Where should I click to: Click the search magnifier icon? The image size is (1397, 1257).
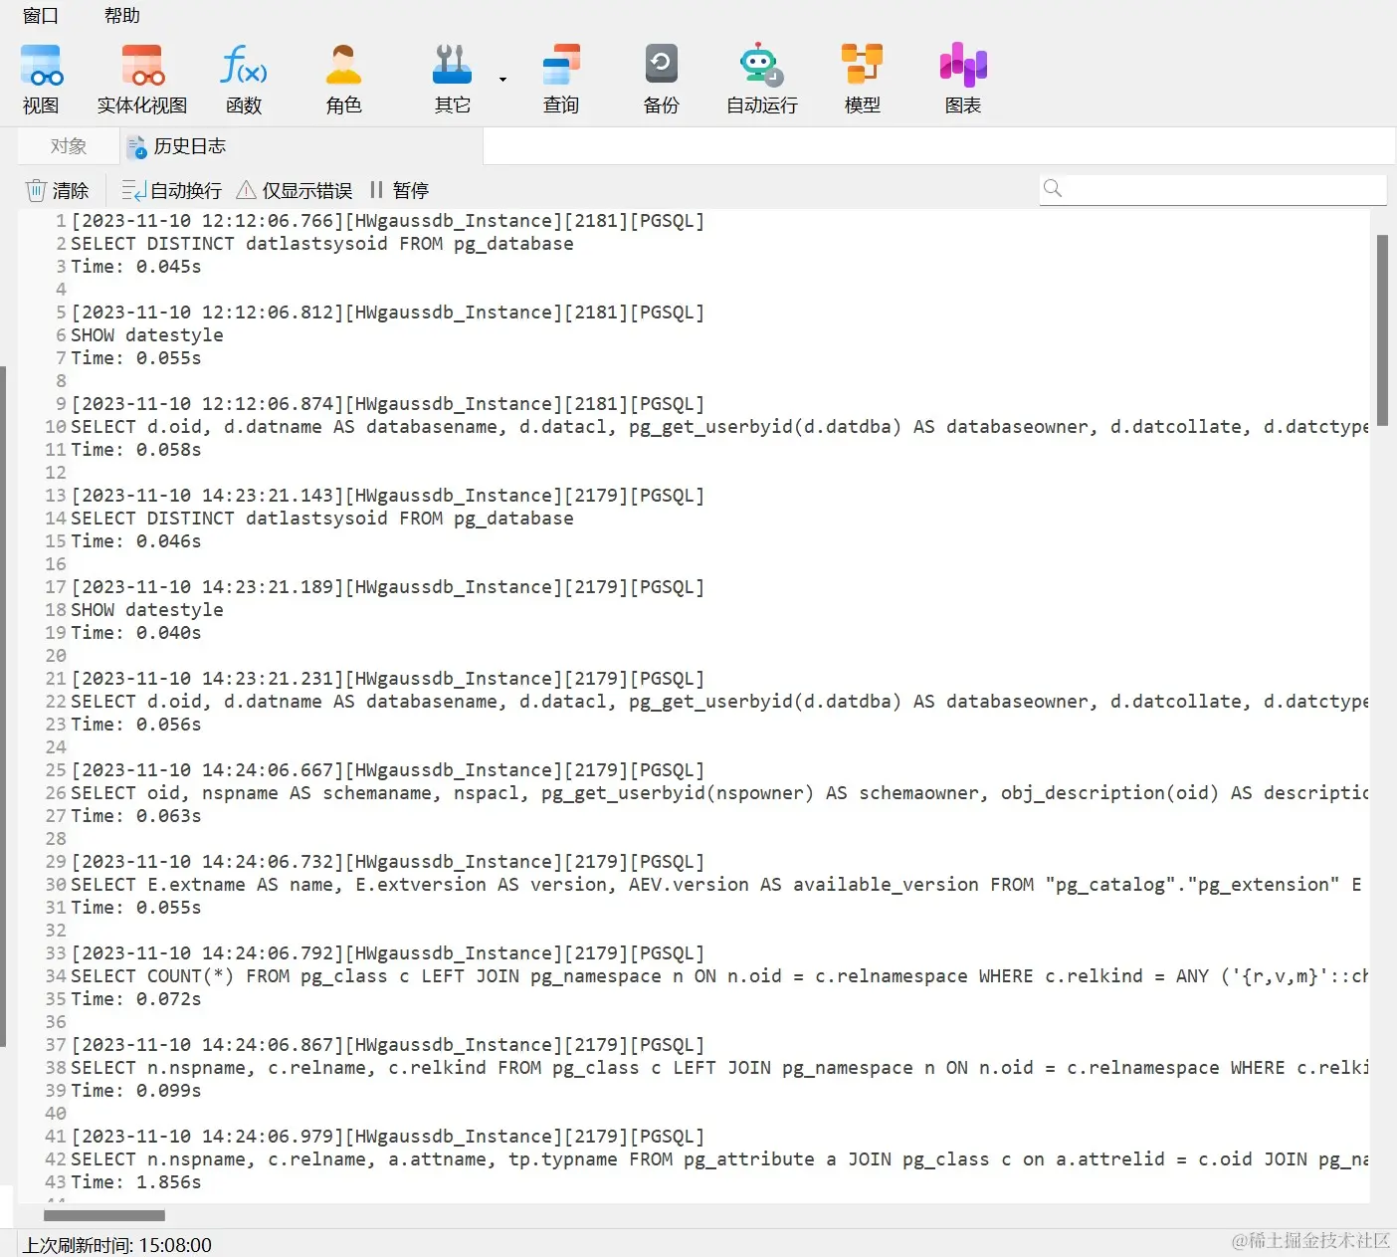(x=1053, y=188)
